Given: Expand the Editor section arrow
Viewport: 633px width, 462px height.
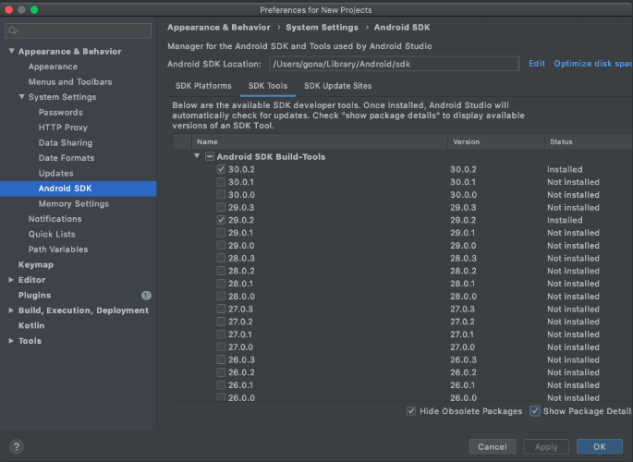Looking at the screenshot, I should coord(11,280).
